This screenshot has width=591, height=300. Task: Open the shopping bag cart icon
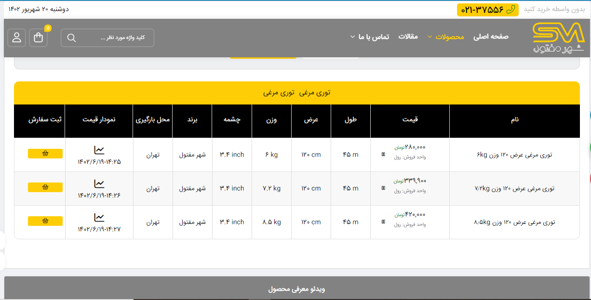pos(39,38)
